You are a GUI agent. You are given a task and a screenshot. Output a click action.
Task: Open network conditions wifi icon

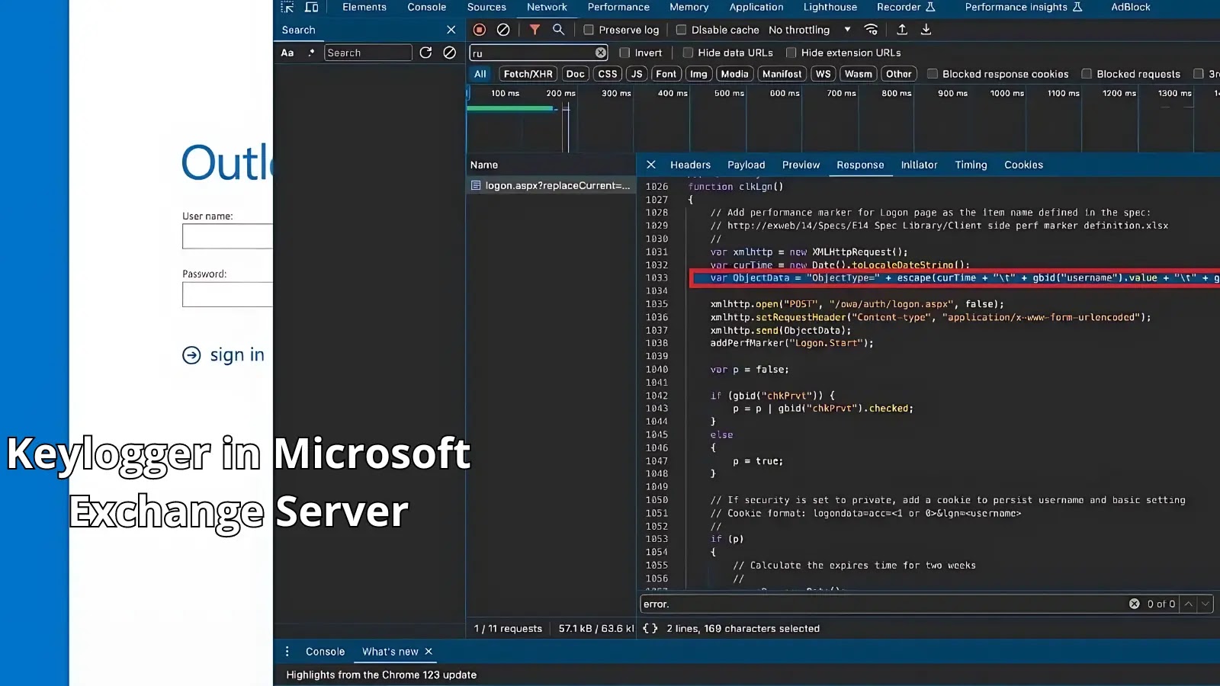click(x=871, y=30)
